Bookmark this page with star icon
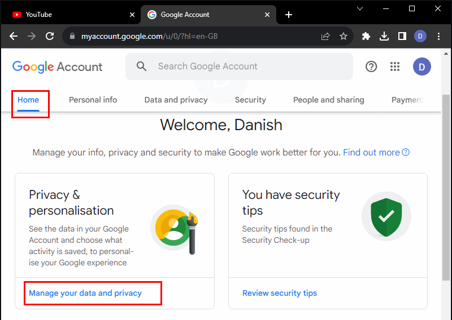 pyautogui.click(x=344, y=37)
